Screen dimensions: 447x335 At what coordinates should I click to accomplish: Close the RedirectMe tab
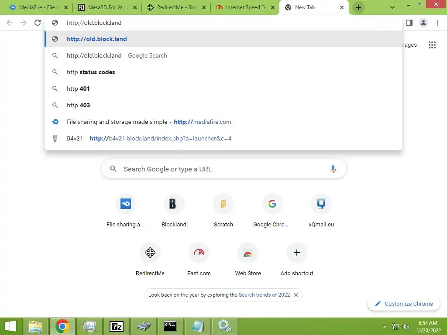(204, 7)
